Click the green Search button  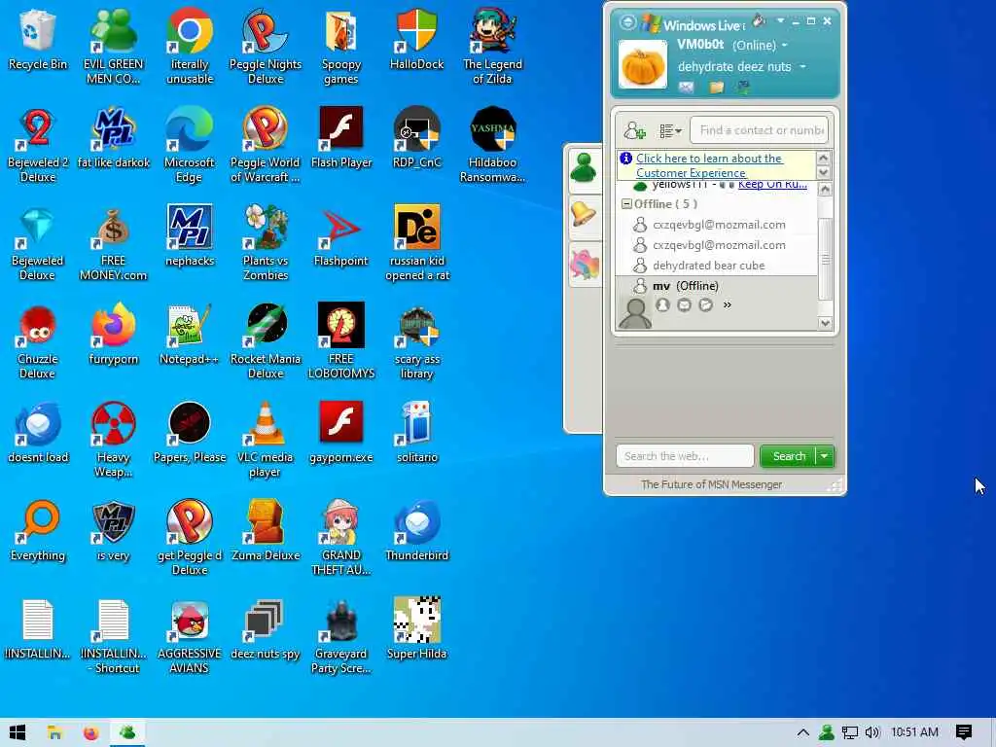pos(788,456)
